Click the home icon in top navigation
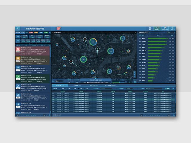This screenshot has height=143, width=191. (x=150, y=28)
